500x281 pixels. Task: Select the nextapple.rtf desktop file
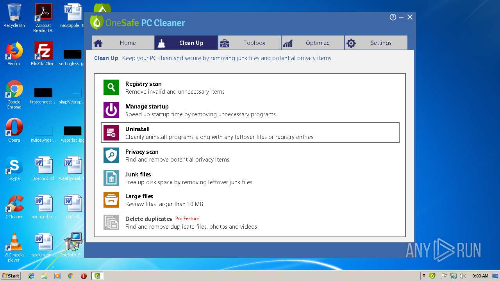point(73,16)
